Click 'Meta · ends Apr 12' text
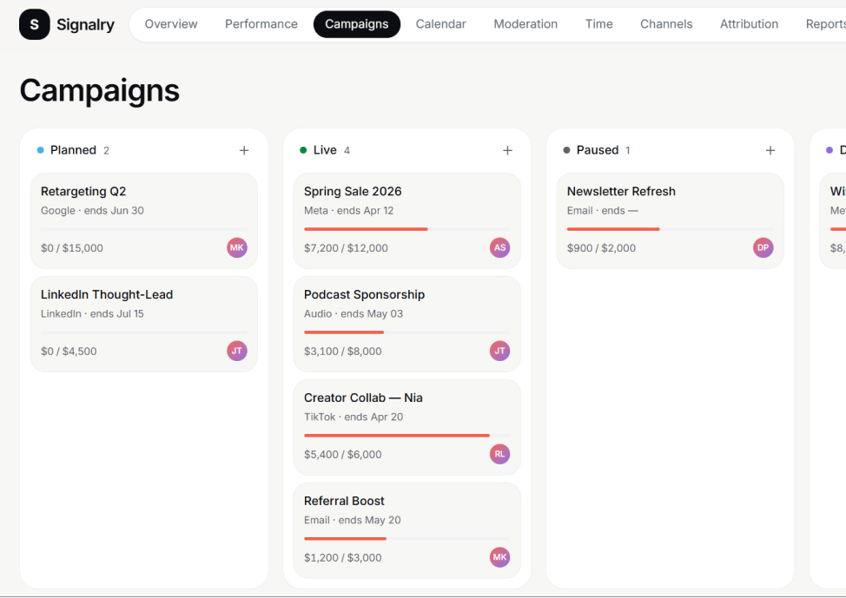 tap(348, 210)
